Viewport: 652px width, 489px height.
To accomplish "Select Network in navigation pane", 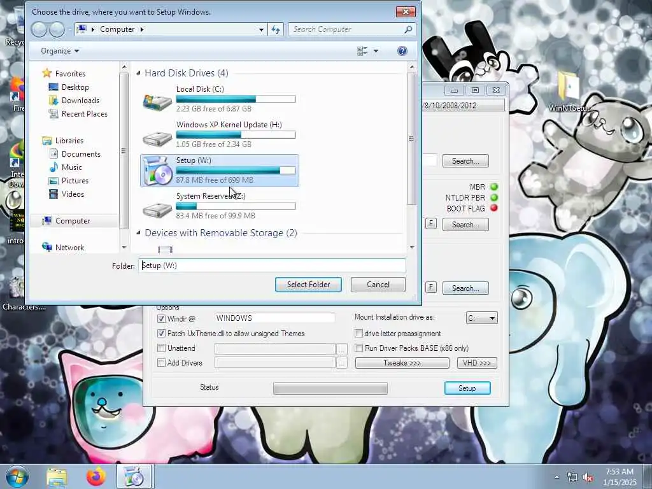I will point(69,248).
